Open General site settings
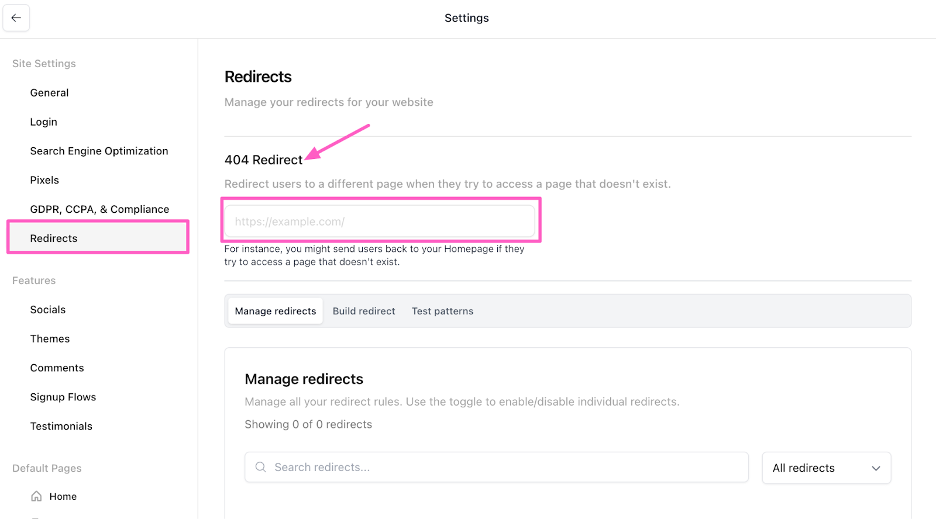936x519 pixels. pyautogui.click(x=50, y=93)
